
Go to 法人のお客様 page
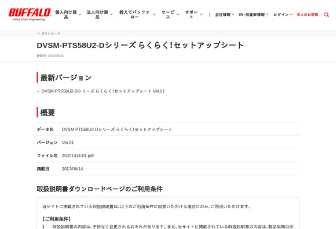[x=307, y=14]
